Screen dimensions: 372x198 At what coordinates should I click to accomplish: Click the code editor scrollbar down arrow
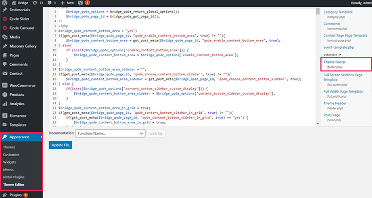tap(318, 124)
